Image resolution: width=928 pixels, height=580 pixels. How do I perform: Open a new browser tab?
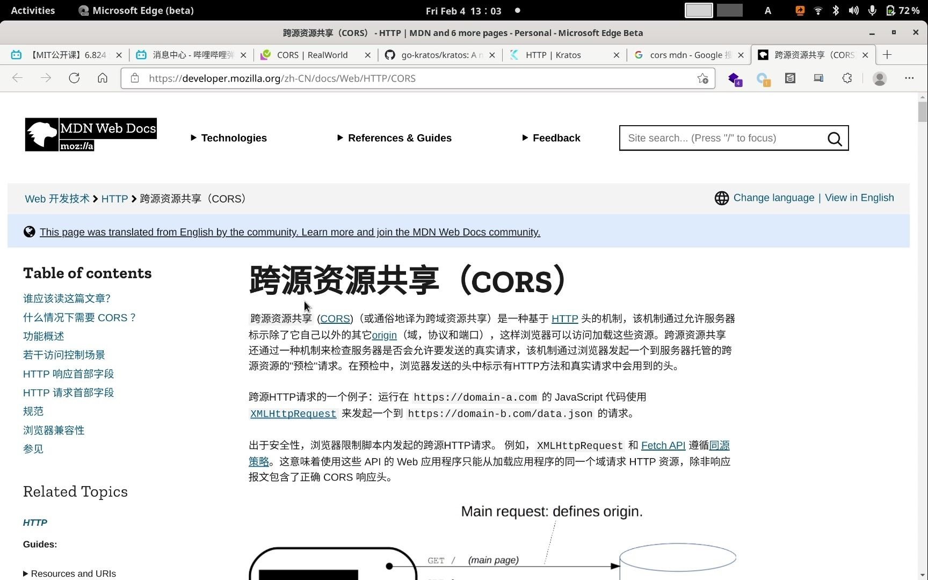[x=887, y=55]
